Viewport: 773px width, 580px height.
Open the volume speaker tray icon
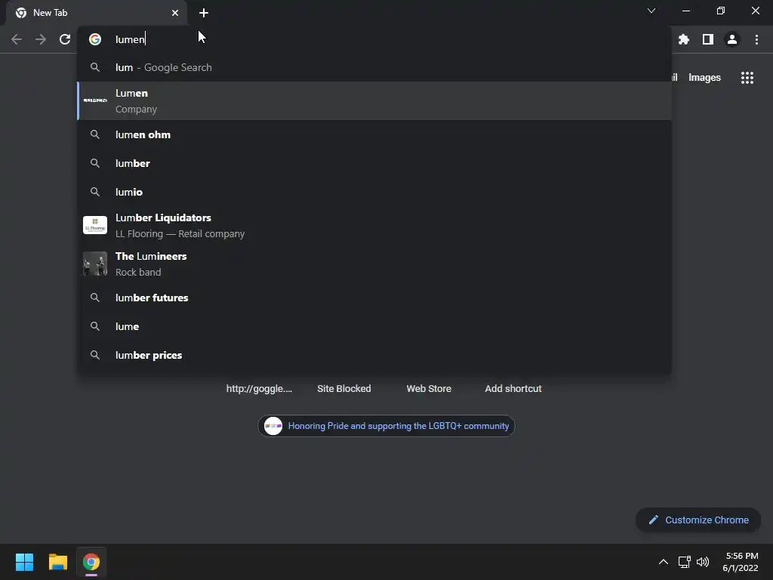coord(703,562)
